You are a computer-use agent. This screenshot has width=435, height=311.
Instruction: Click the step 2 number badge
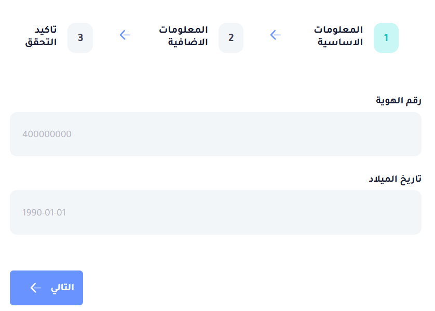231,38
